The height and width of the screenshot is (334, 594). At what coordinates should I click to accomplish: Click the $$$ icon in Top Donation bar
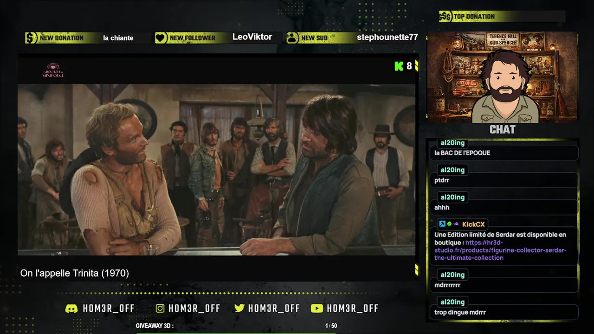tap(445, 17)
